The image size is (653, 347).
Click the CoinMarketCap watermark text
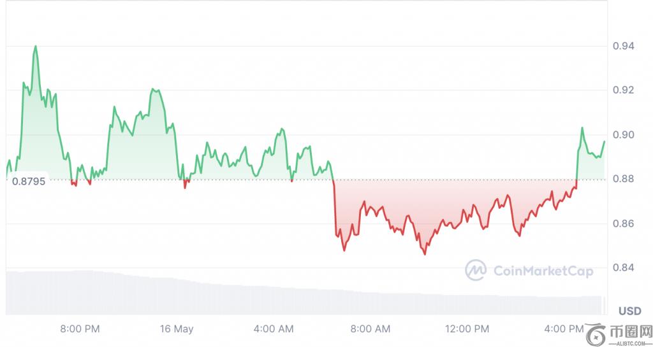[543, 271]
